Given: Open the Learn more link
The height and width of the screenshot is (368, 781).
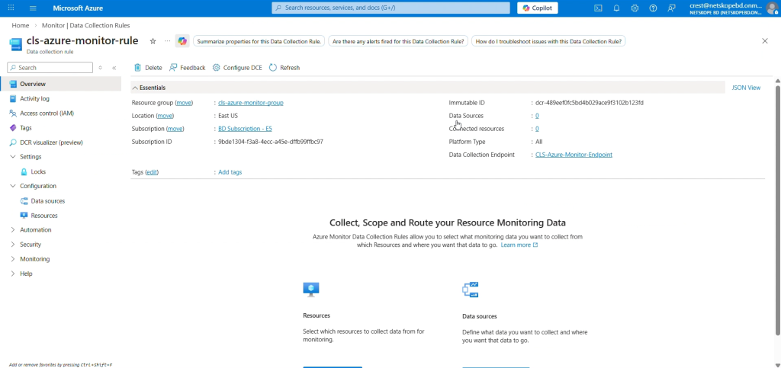Looking at the screenshot, I should coord(519,245).
